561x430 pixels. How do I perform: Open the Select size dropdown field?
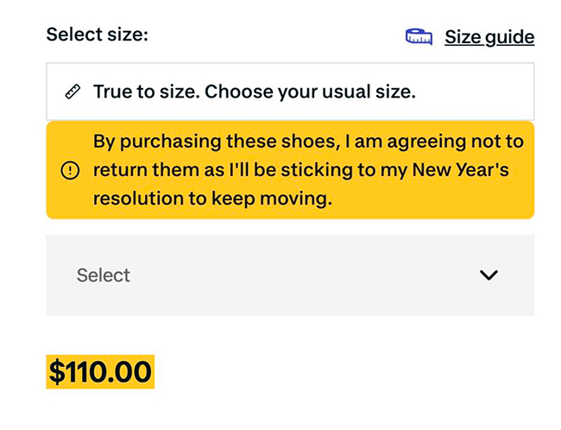click(x=290, y=275)
